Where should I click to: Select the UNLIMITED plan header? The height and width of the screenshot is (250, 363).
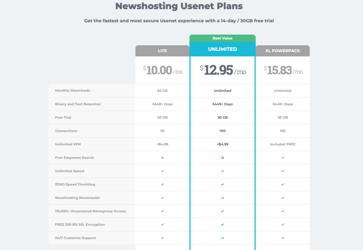(223, 49)
